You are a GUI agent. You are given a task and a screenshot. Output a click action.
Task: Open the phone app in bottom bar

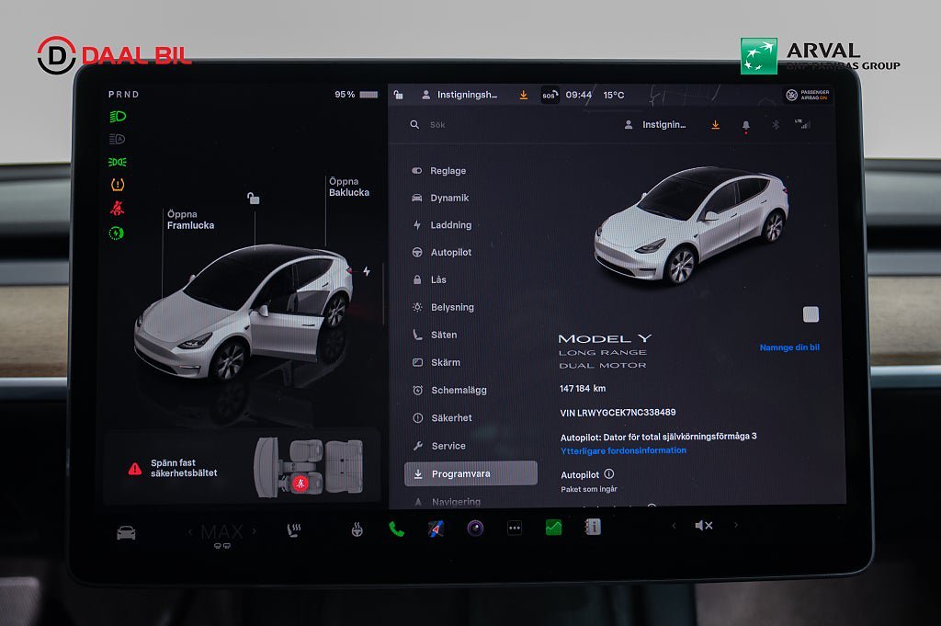396,529
